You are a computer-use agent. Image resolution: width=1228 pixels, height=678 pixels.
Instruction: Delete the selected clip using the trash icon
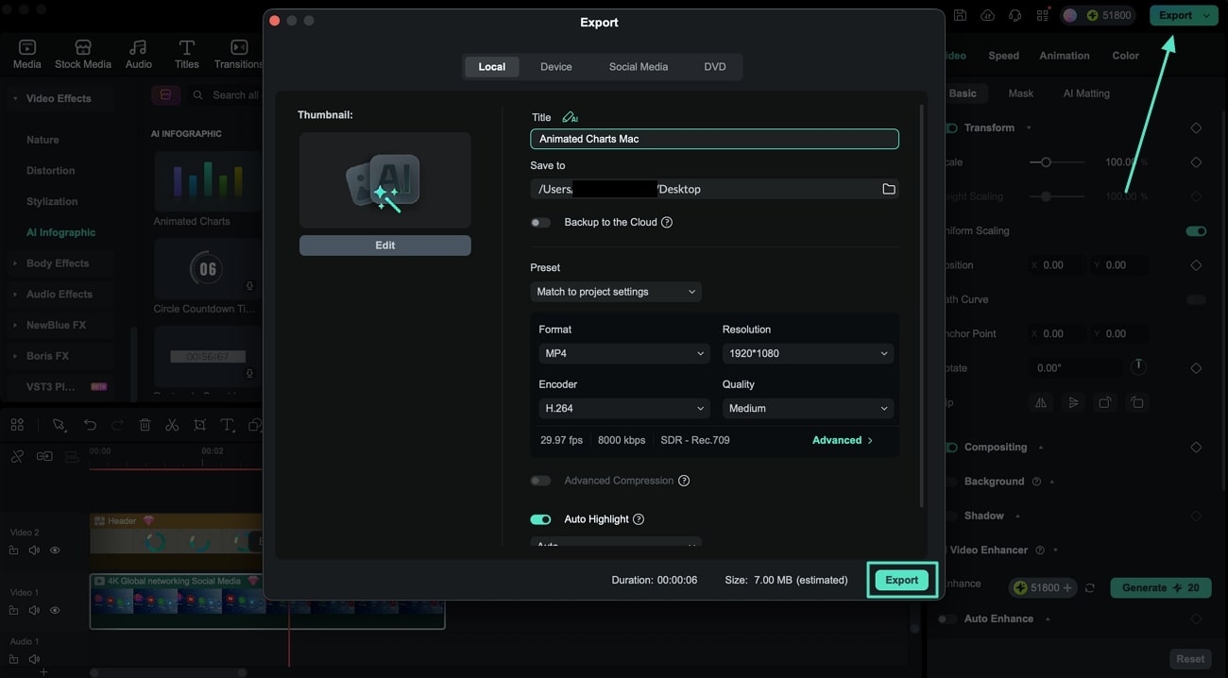145,425
